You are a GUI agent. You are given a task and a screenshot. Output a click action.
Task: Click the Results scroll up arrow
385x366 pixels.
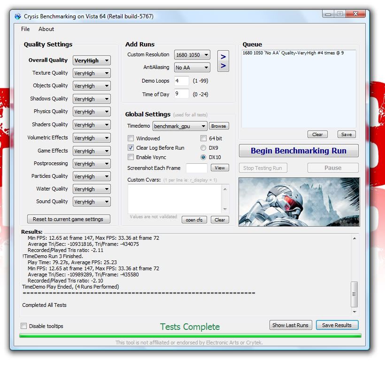pyautogui.click(x=354, y=238)
